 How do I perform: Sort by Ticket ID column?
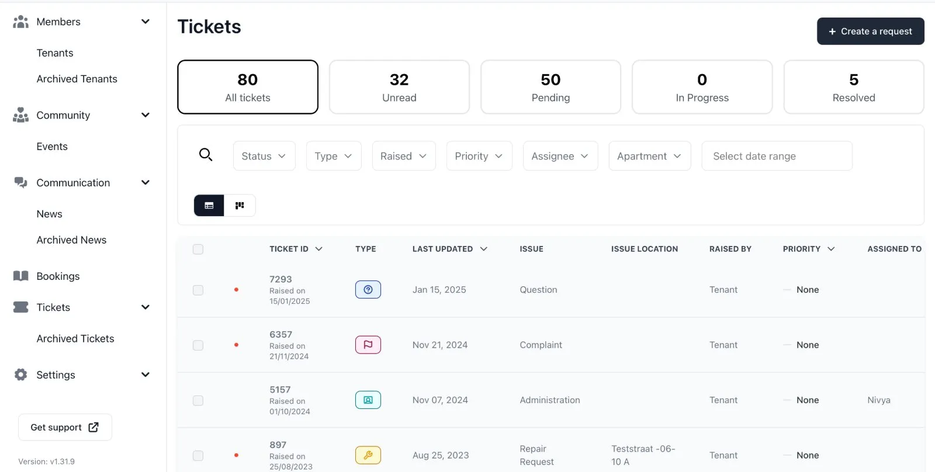296,249
